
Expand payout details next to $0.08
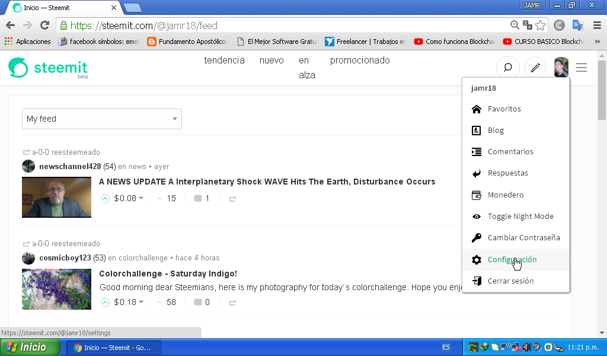pyautogui.click(x=141, y=198)
